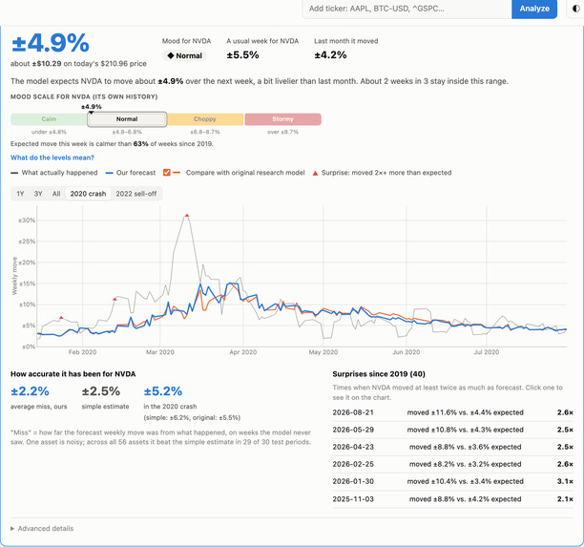This screenshot has height=547, width=584.
Task: Select the 2022 sell-off tab
Action: [x=136, y=194]
